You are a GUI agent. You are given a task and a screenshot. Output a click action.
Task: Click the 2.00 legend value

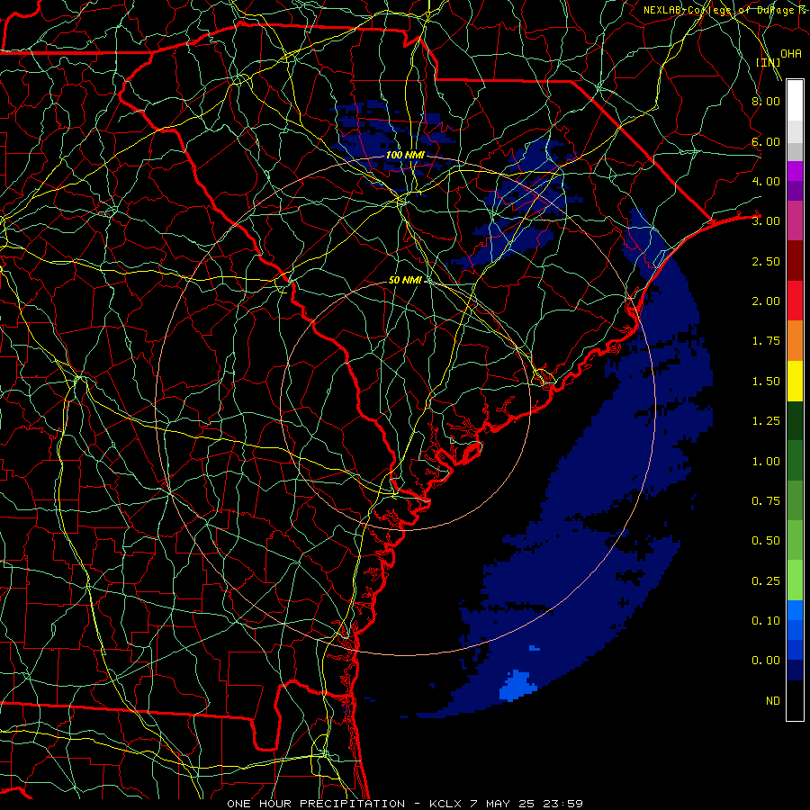point(766,301)
